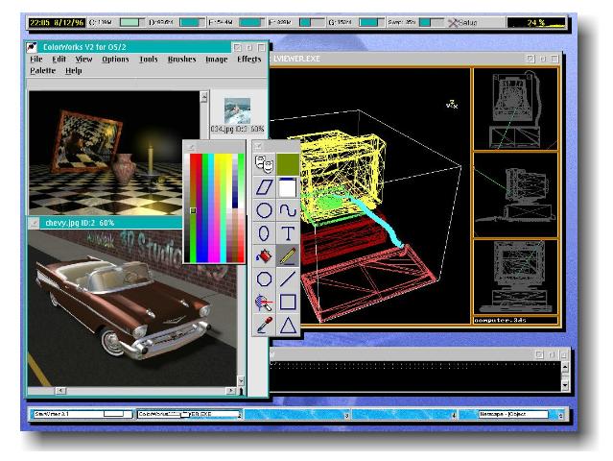The height and width of the screenshot is (461, 613).
Task: Select the Paint Bucket fill tool
Action: coord(264,255)
